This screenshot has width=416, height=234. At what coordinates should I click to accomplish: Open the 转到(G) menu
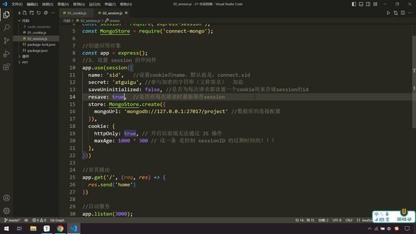(79, 4)
